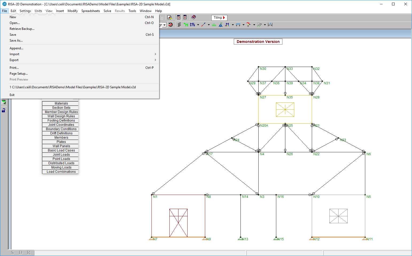Open the Members spreadsheet button

[x=60, y=138]
